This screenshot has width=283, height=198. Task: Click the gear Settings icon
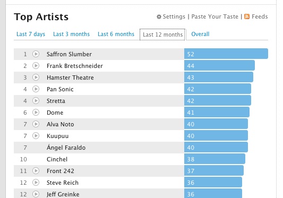click(x=159, y=17)
